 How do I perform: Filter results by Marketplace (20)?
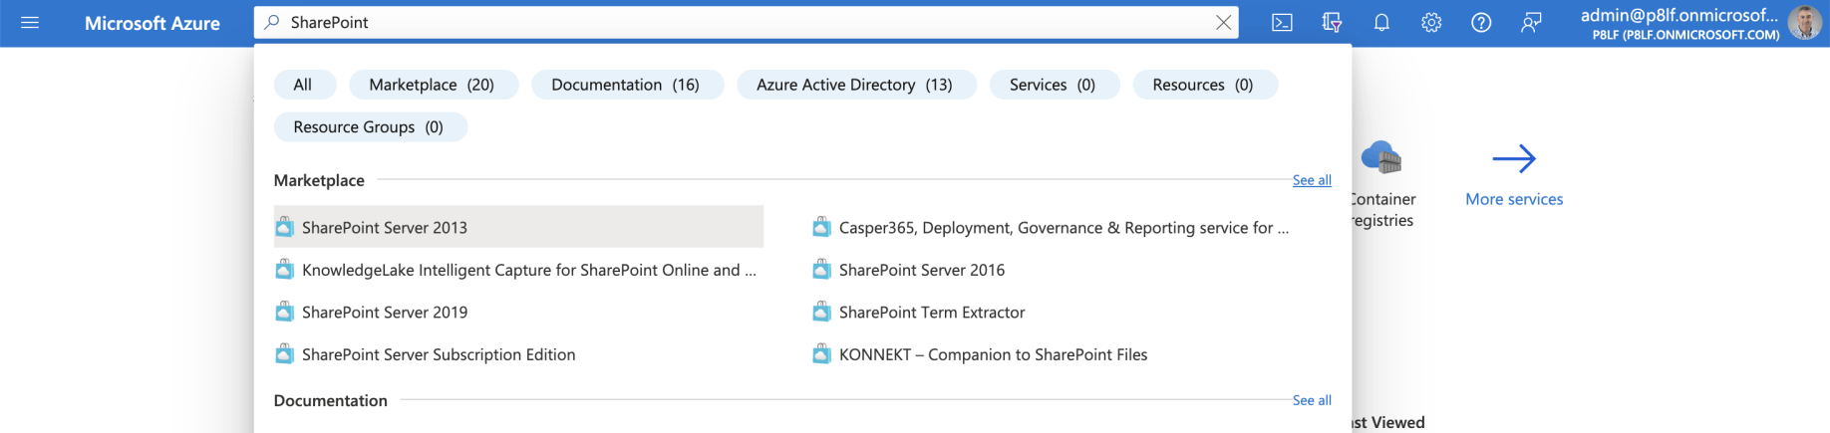pos(432,85)
